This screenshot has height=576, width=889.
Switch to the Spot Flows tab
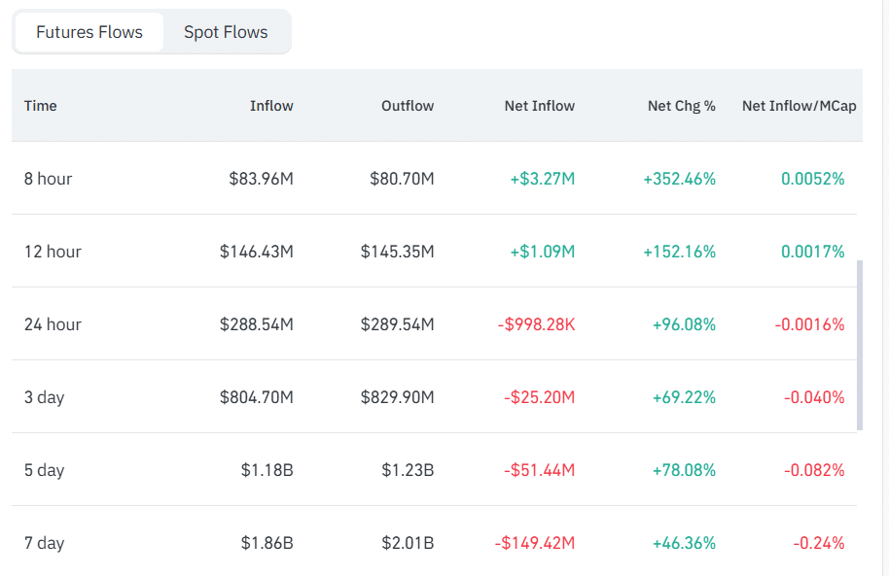(226, 32)
